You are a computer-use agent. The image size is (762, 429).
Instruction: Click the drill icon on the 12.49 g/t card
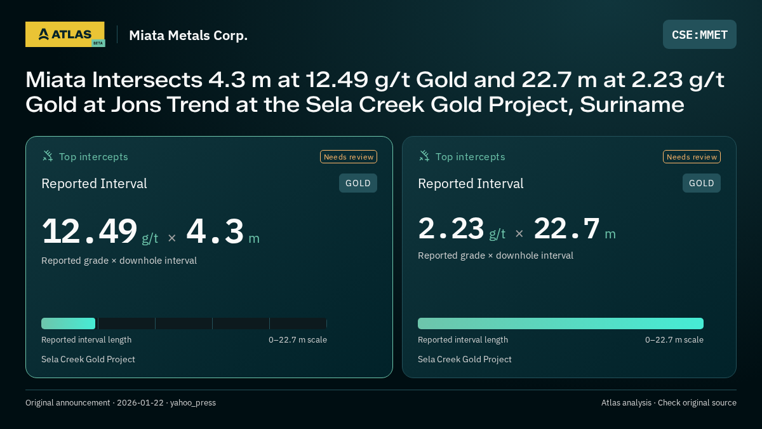(x=48, y=156)
